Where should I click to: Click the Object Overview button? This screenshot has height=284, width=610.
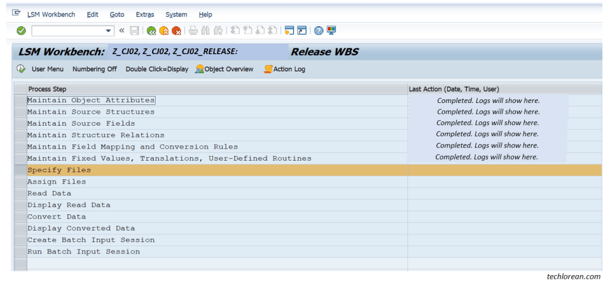point(224,69)
